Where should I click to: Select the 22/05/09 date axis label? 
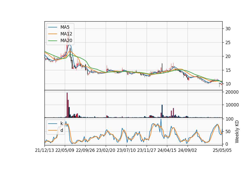tap(65, 151)
